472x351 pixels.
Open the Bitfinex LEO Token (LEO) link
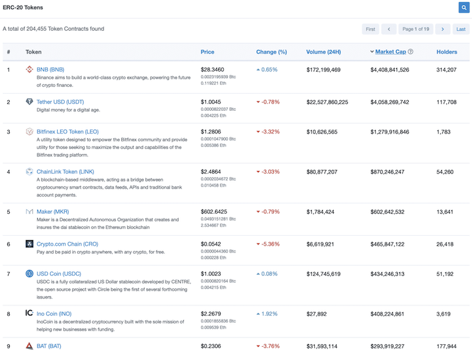pos(68,132)
